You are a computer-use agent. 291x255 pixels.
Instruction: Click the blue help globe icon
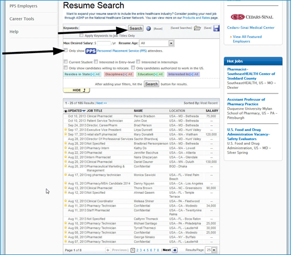148,28
